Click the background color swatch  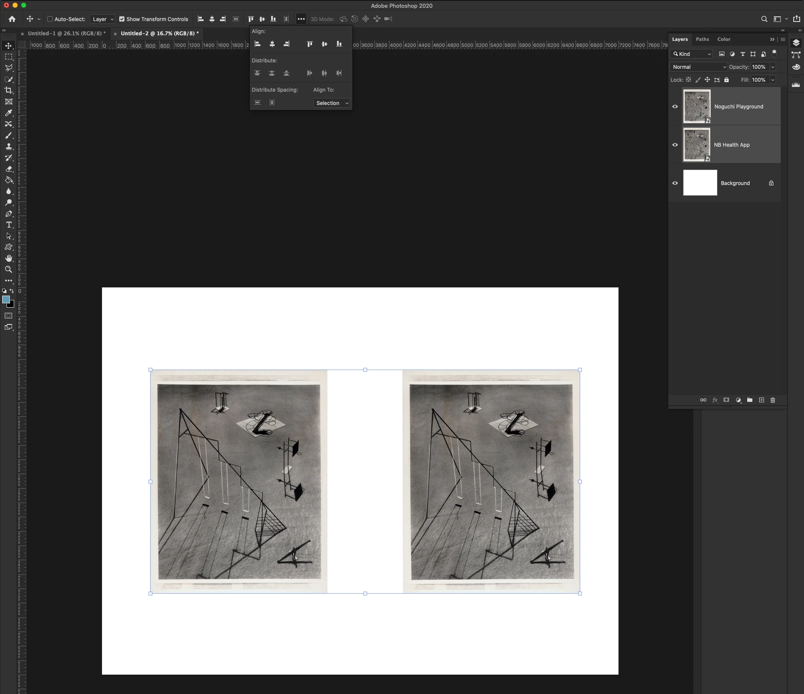coord(12,305)
